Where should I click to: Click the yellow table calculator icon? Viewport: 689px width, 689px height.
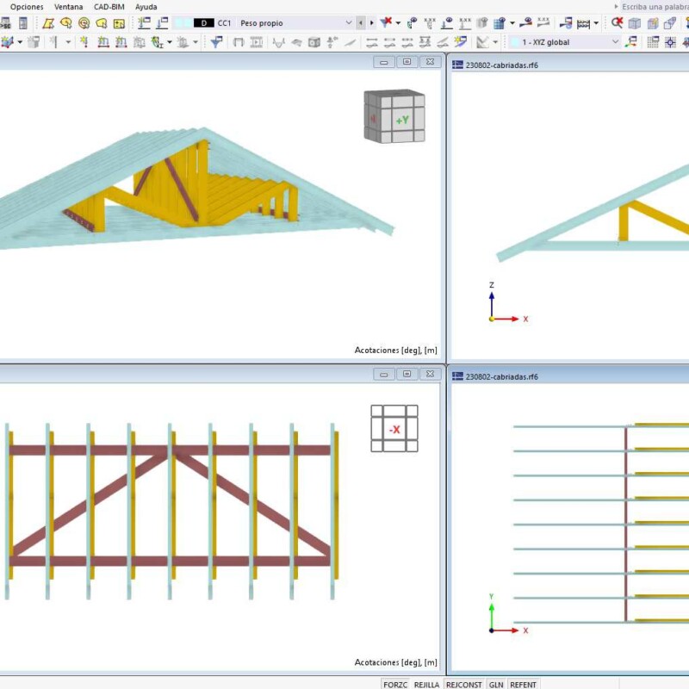[119, 23]
